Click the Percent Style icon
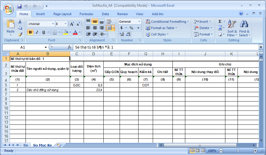The width and height of the screenshot is (266, 155). pyautogui.click(x=131, y=28)
